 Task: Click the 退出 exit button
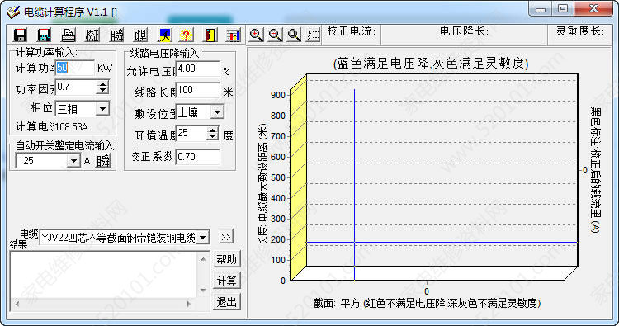click(227, 302)
